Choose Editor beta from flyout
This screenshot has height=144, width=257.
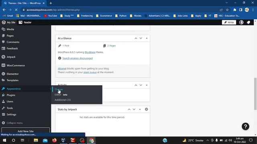[61, 94]
